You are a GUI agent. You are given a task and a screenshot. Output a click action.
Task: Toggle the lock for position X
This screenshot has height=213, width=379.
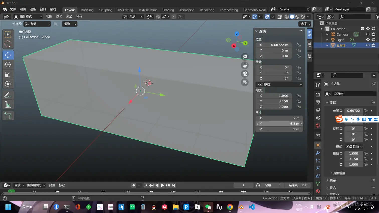coord(298,45)
